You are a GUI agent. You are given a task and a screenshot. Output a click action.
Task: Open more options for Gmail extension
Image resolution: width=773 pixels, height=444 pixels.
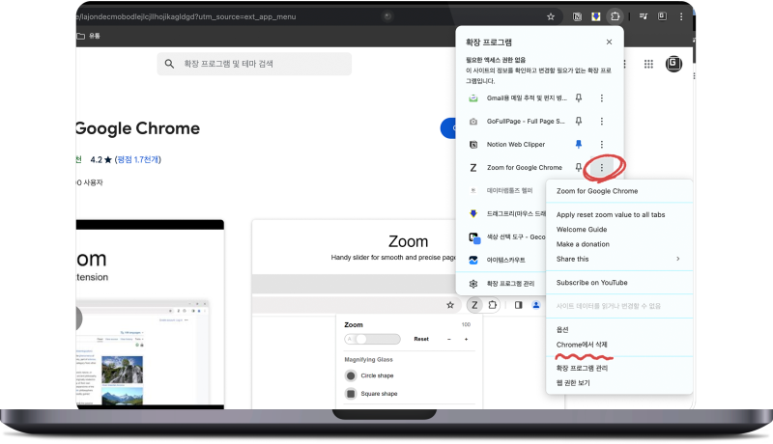point(601,97)
